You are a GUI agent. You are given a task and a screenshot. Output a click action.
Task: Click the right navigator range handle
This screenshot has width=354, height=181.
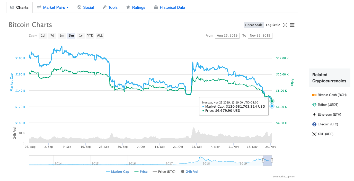pyautogui.click(x=272, y=160)
